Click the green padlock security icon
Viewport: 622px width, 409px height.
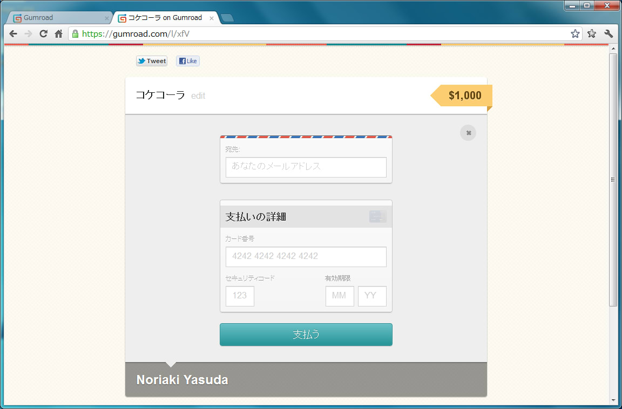[76, 34]
